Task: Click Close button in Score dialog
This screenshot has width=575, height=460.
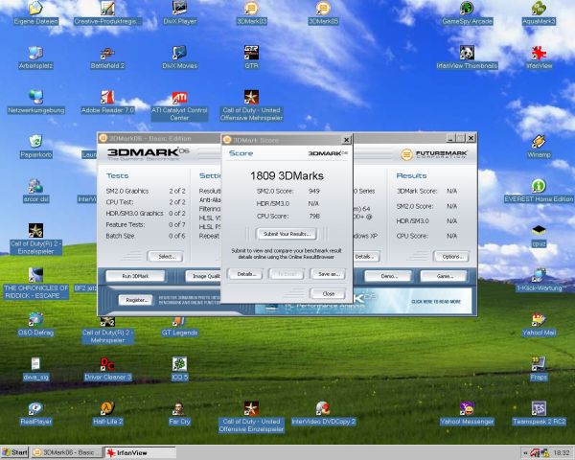Action: point(328,293)
